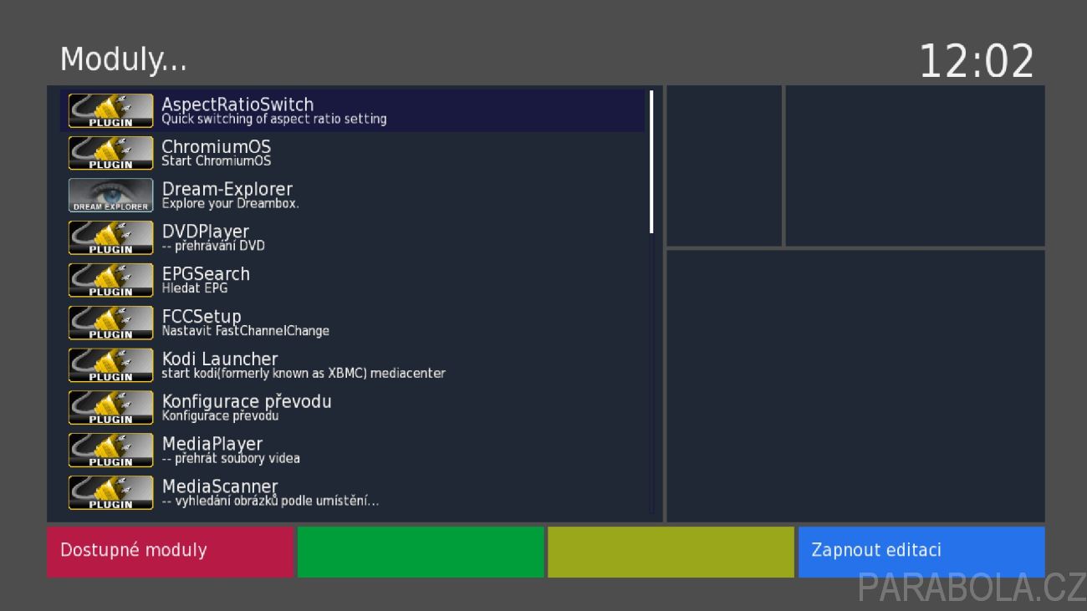The height and width of the screenshot is (611, 1087).
Task: Click the 'start kodi(formerly known as XBMC)' description
Action: pyautogui.click(x=304, y=374)
